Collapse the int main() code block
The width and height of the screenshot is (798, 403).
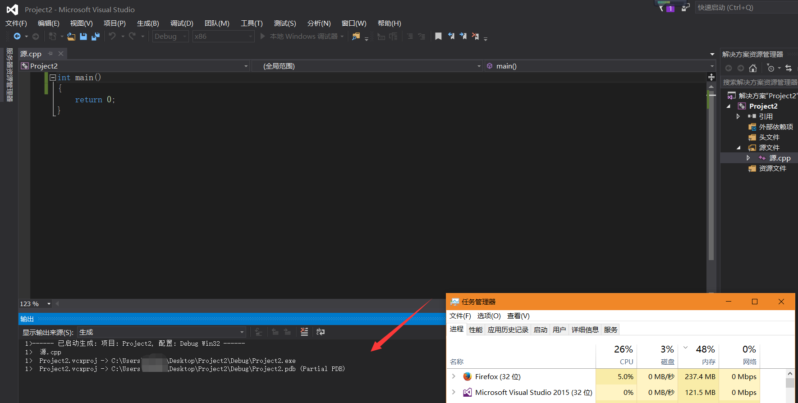(x=53, y=78)
